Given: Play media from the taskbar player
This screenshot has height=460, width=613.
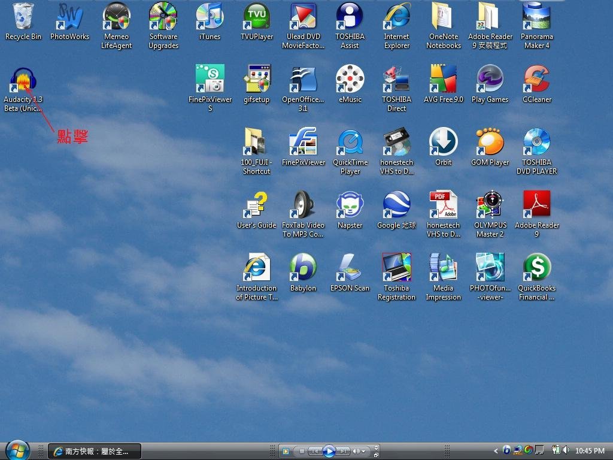Looking at the screenshot, I should 329,451.
